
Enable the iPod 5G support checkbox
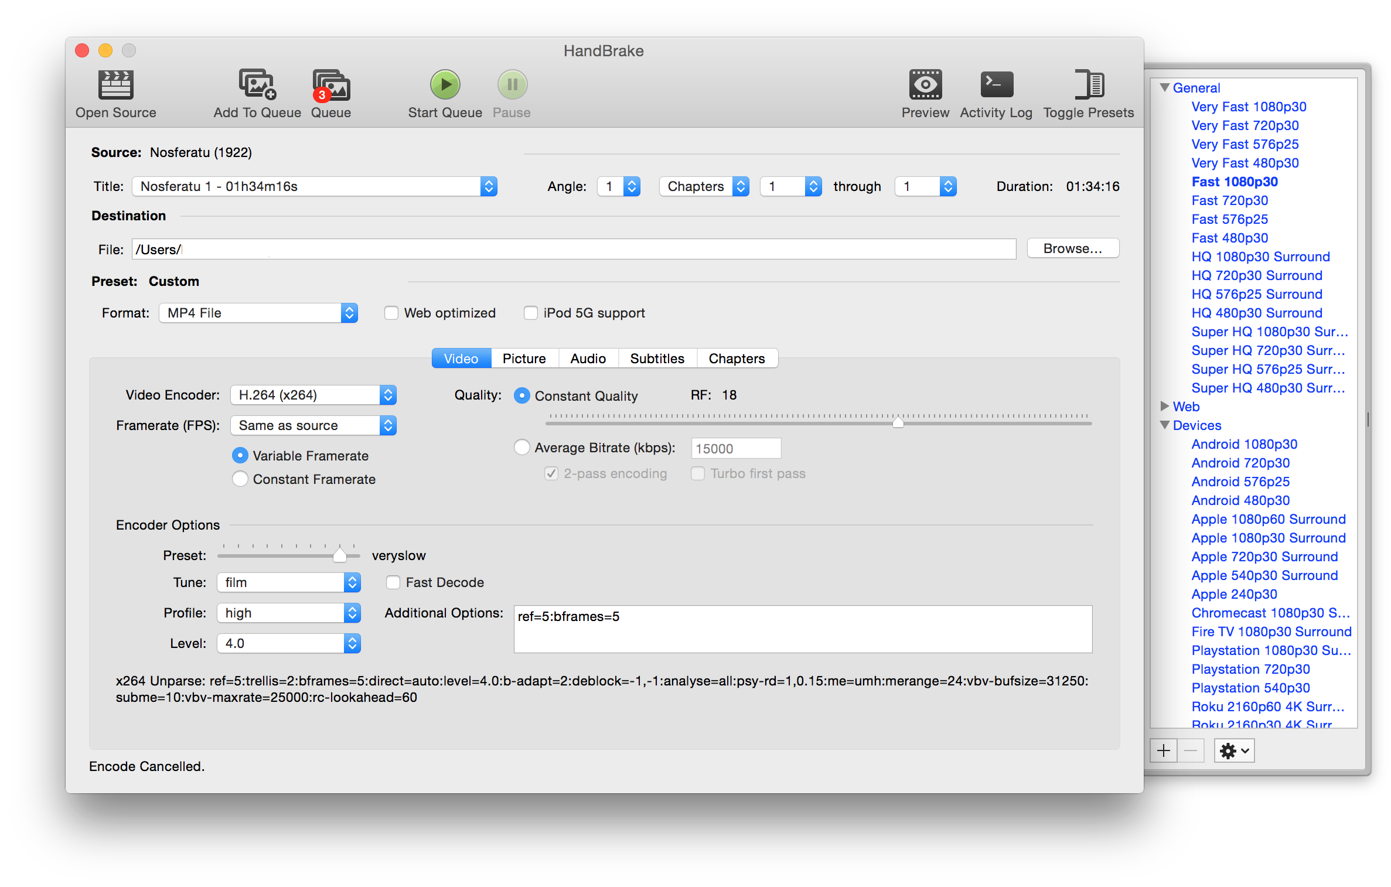(531, 313)
